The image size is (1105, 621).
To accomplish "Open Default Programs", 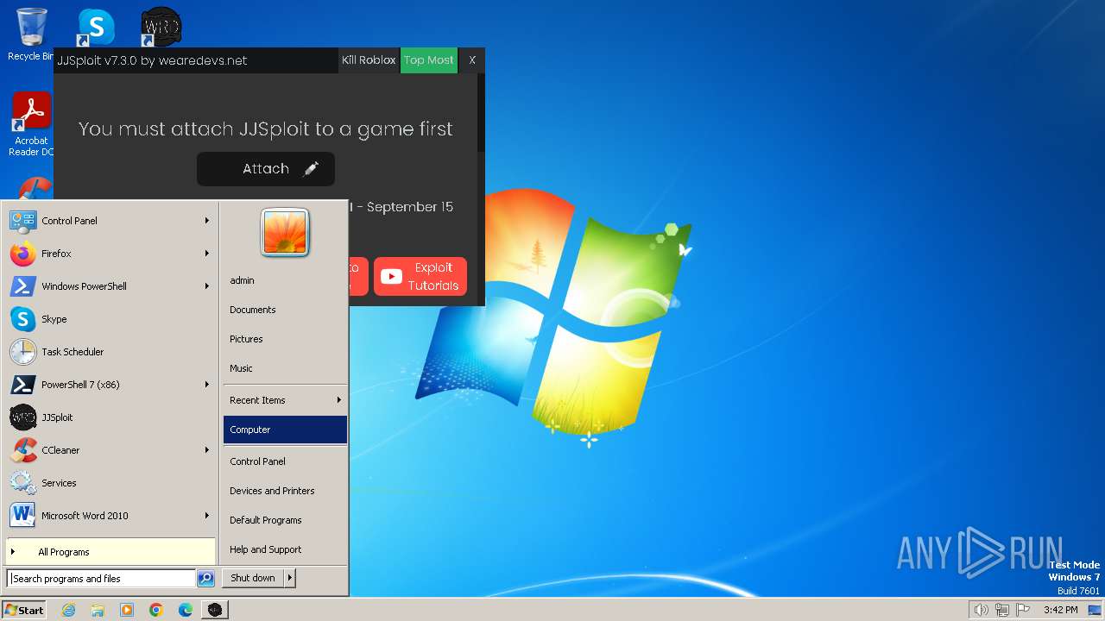I will 285,520.
